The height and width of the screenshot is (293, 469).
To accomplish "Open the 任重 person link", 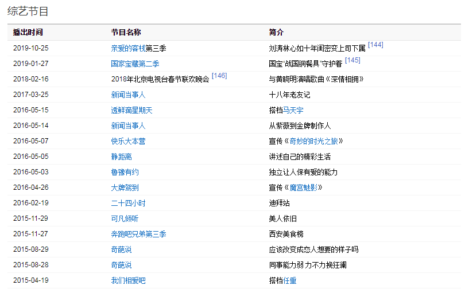I will (x=290, y=280).
